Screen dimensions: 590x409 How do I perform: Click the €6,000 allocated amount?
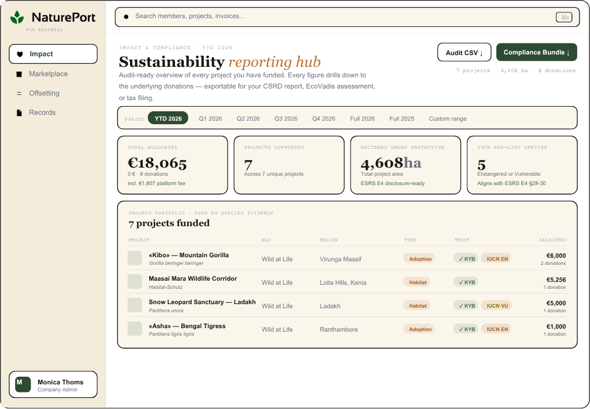coord(556,255)
